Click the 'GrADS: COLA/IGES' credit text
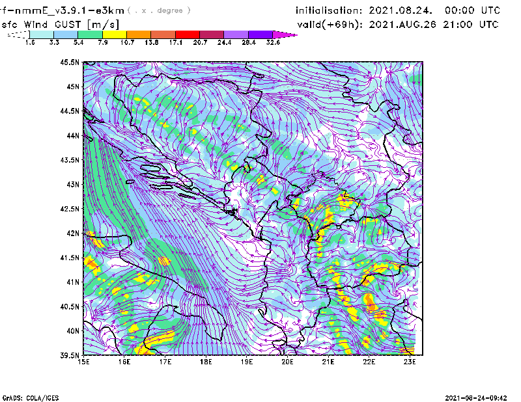Screen dimensions: 521x402 coord(31,398)
